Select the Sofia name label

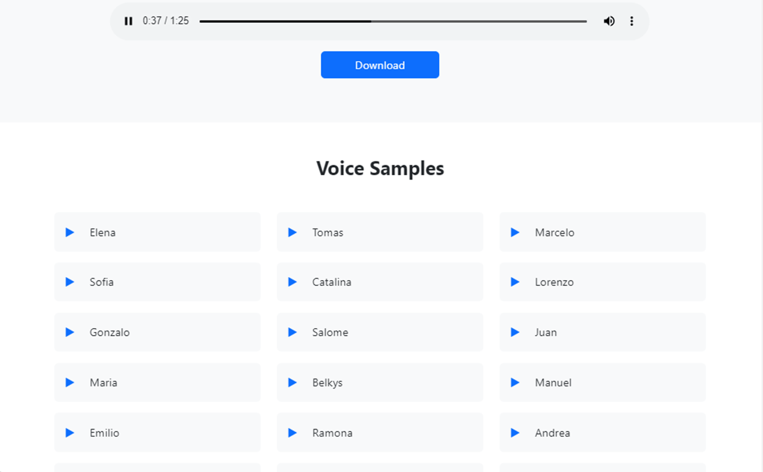click(x=101, y=282)
